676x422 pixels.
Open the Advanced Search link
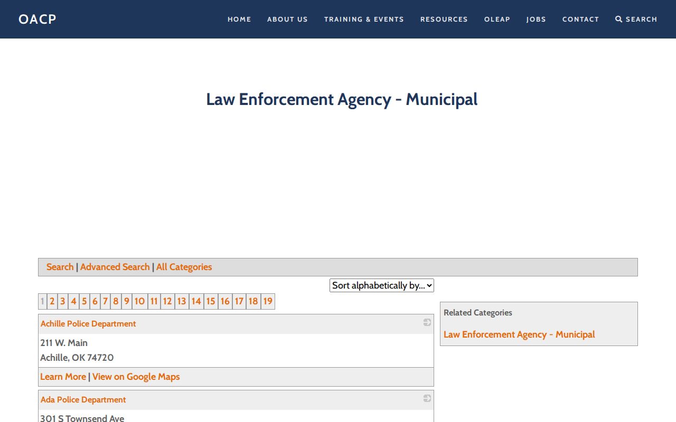pos(115,267)
